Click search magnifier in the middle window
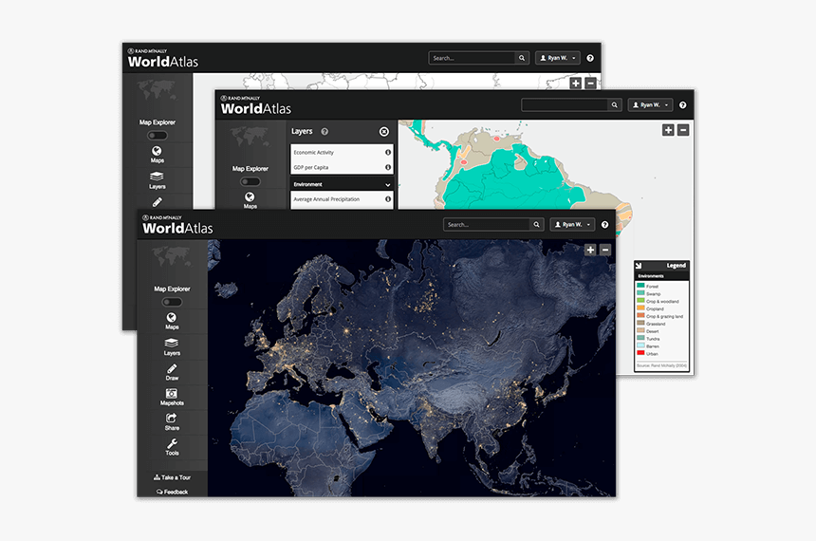 (615, 104)
